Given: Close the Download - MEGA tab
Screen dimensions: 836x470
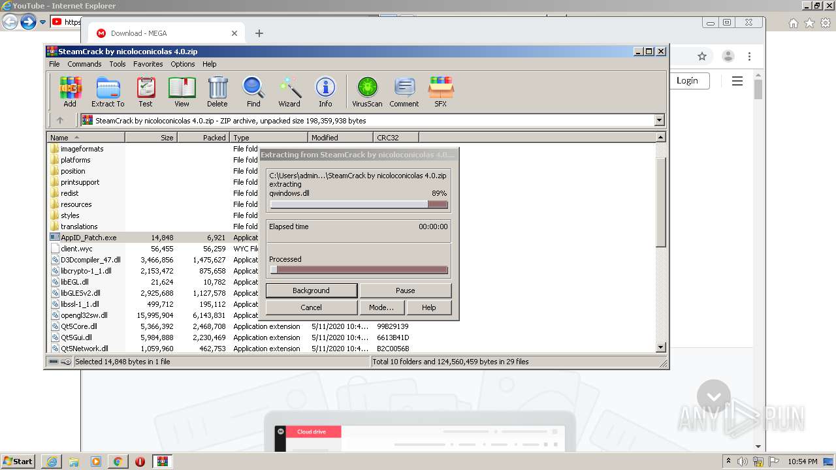Looking at the screenshot, I should pyautogui.click(x=234, y=33).
